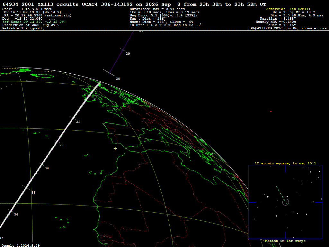Viewport: 329px width, 247px height.
Task: Click the green of Date coordinates text
Action: [x=34, y=22]
